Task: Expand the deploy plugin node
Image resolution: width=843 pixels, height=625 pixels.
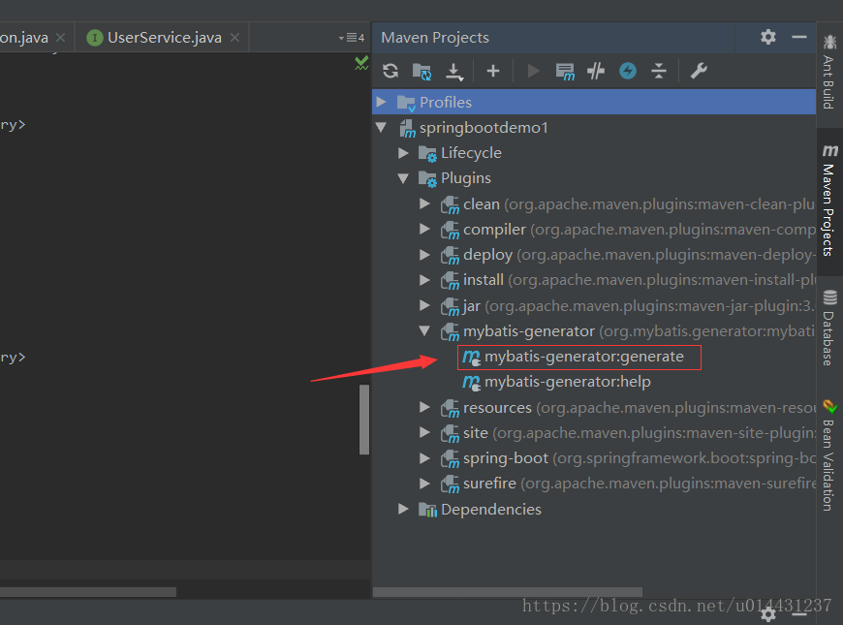Action: point(424,255)
